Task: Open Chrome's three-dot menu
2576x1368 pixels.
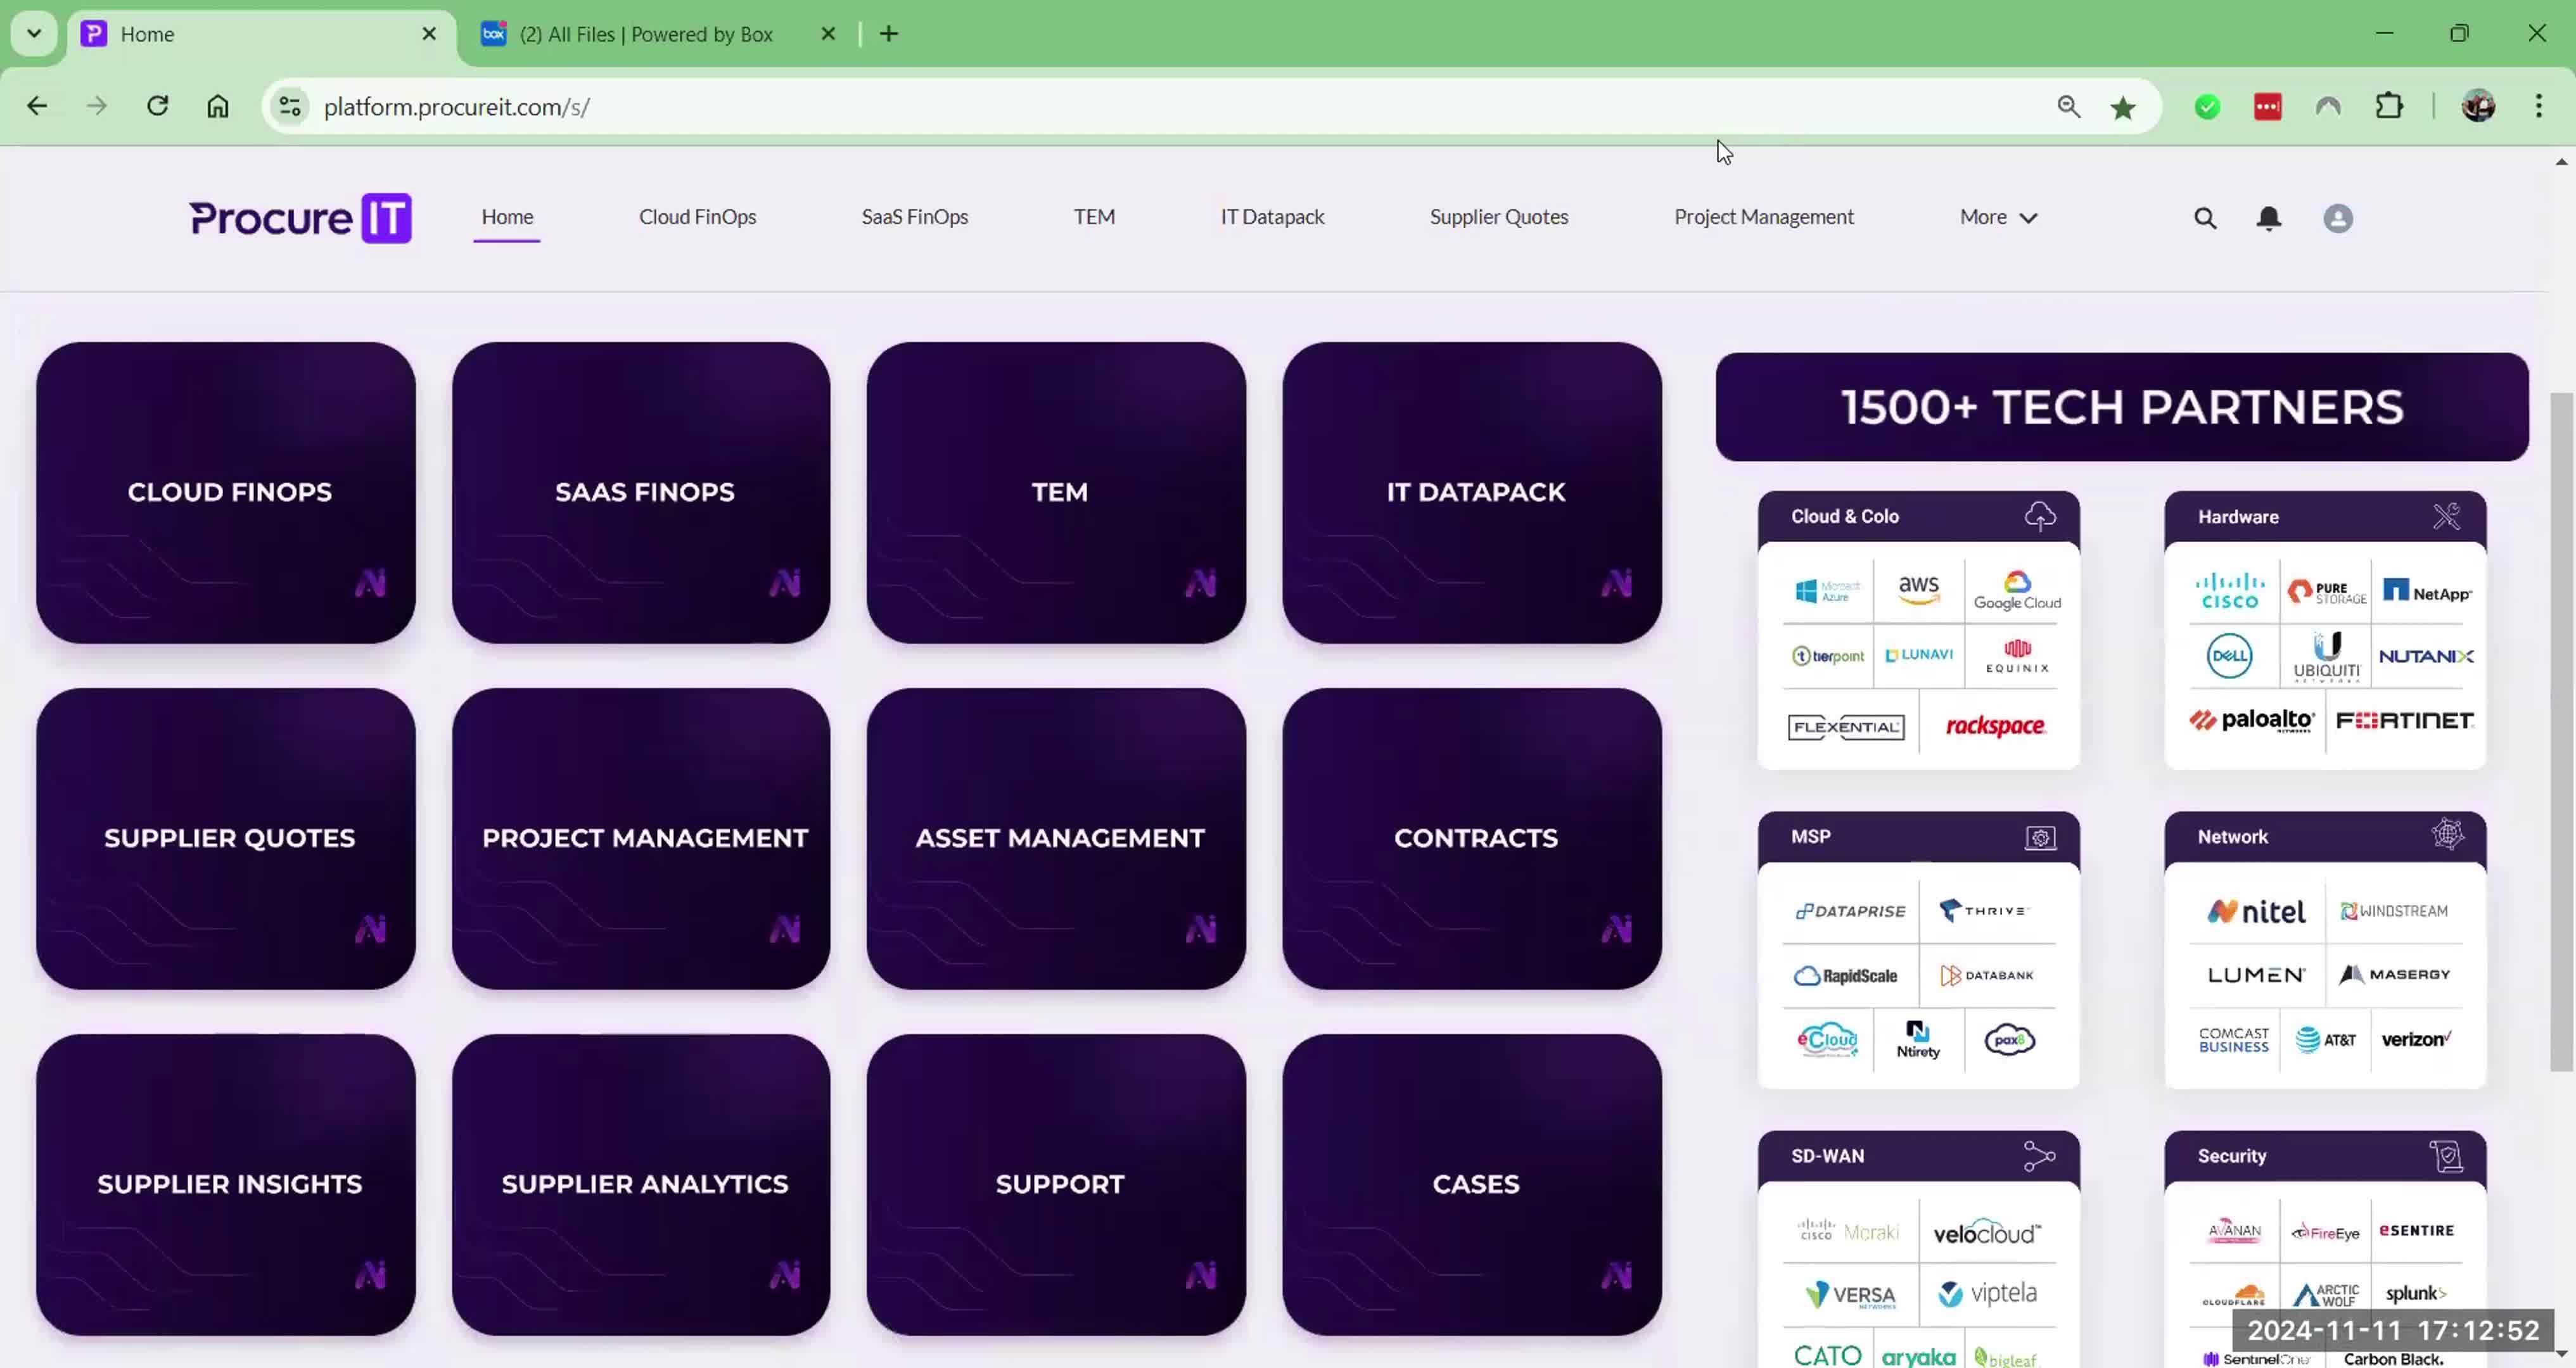Action: pyautogui.click(x=2538, y=106)
